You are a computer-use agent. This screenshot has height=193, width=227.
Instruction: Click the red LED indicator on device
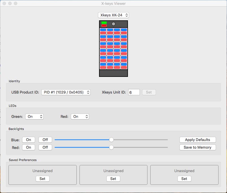[104, 26]
